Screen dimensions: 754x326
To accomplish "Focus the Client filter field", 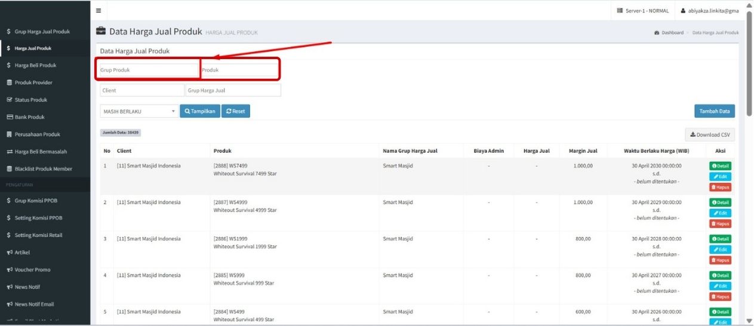I will tap(142, 90).
